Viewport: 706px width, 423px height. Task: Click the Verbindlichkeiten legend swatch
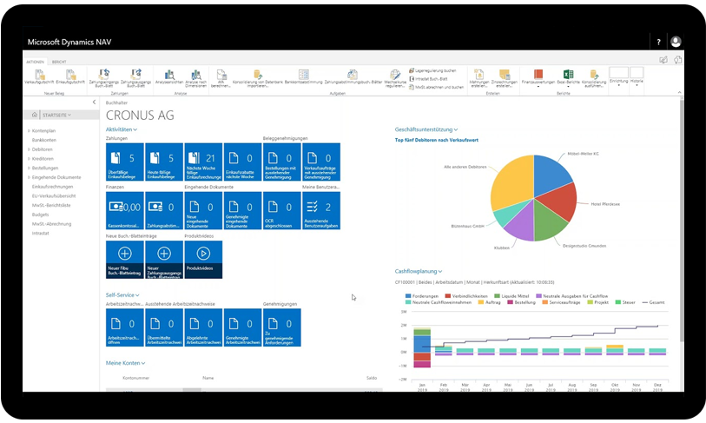click(x=447, y=296)
